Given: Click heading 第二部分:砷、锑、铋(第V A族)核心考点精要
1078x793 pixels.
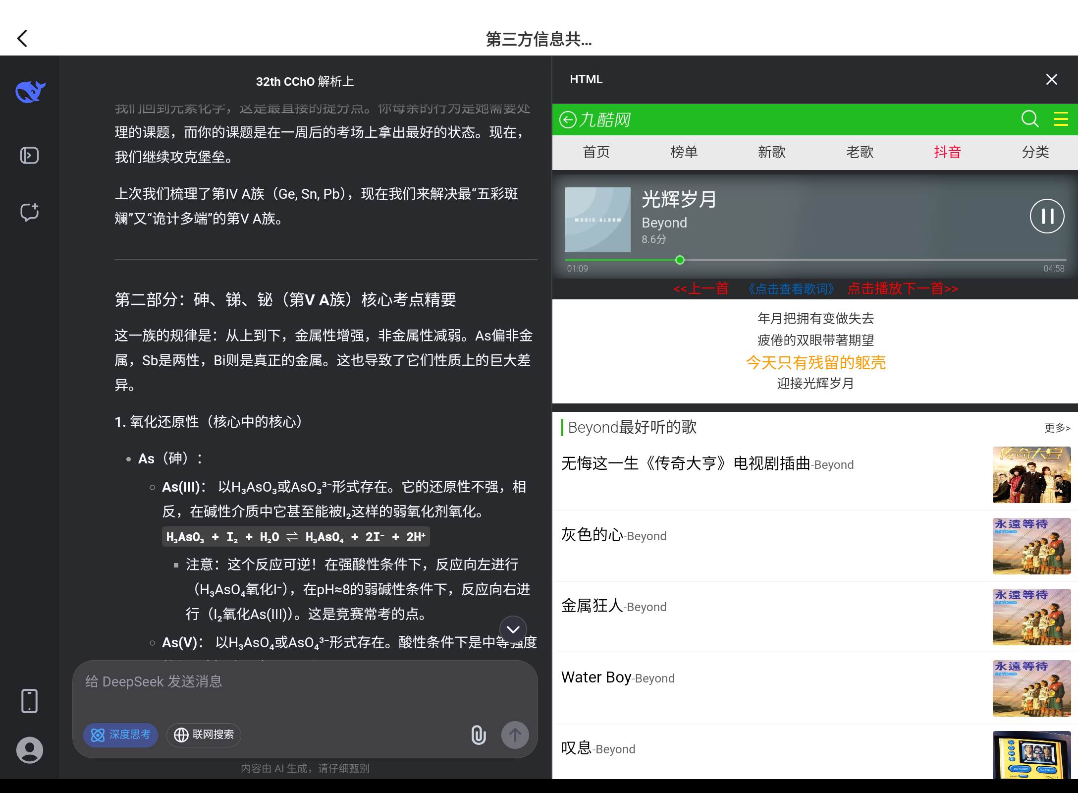Looking at the screenshot, I should (285, 300).
